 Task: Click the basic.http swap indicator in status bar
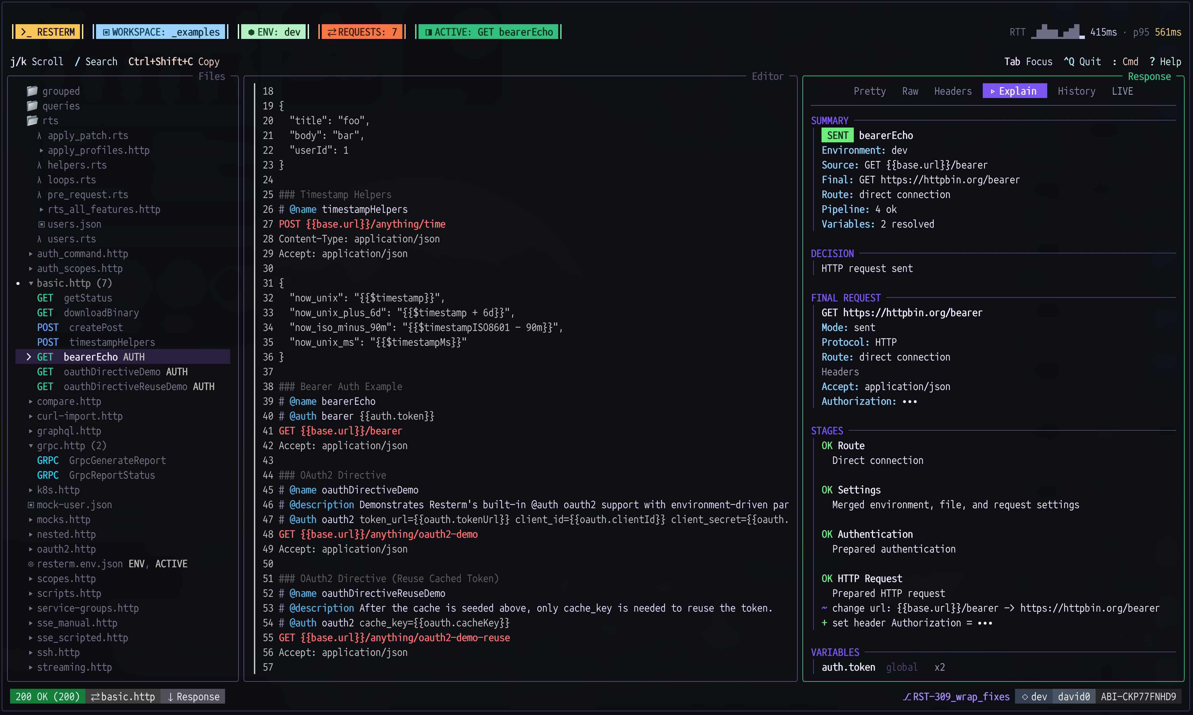(x=123, y=697)
